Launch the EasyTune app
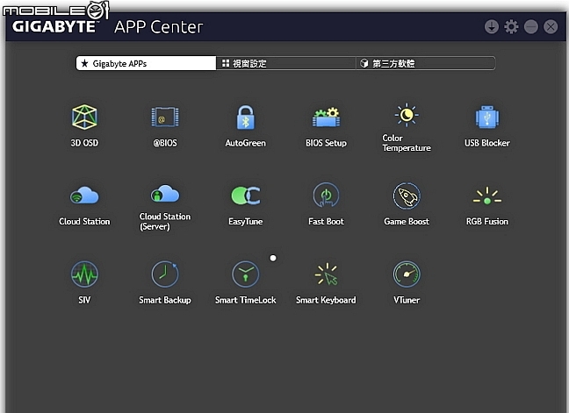The width and height of the screenshot is (569, 413). 245,196
